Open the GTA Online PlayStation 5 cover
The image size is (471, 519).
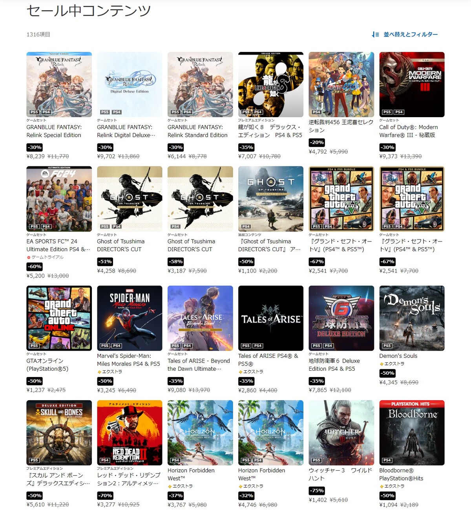tap(59, 318)
